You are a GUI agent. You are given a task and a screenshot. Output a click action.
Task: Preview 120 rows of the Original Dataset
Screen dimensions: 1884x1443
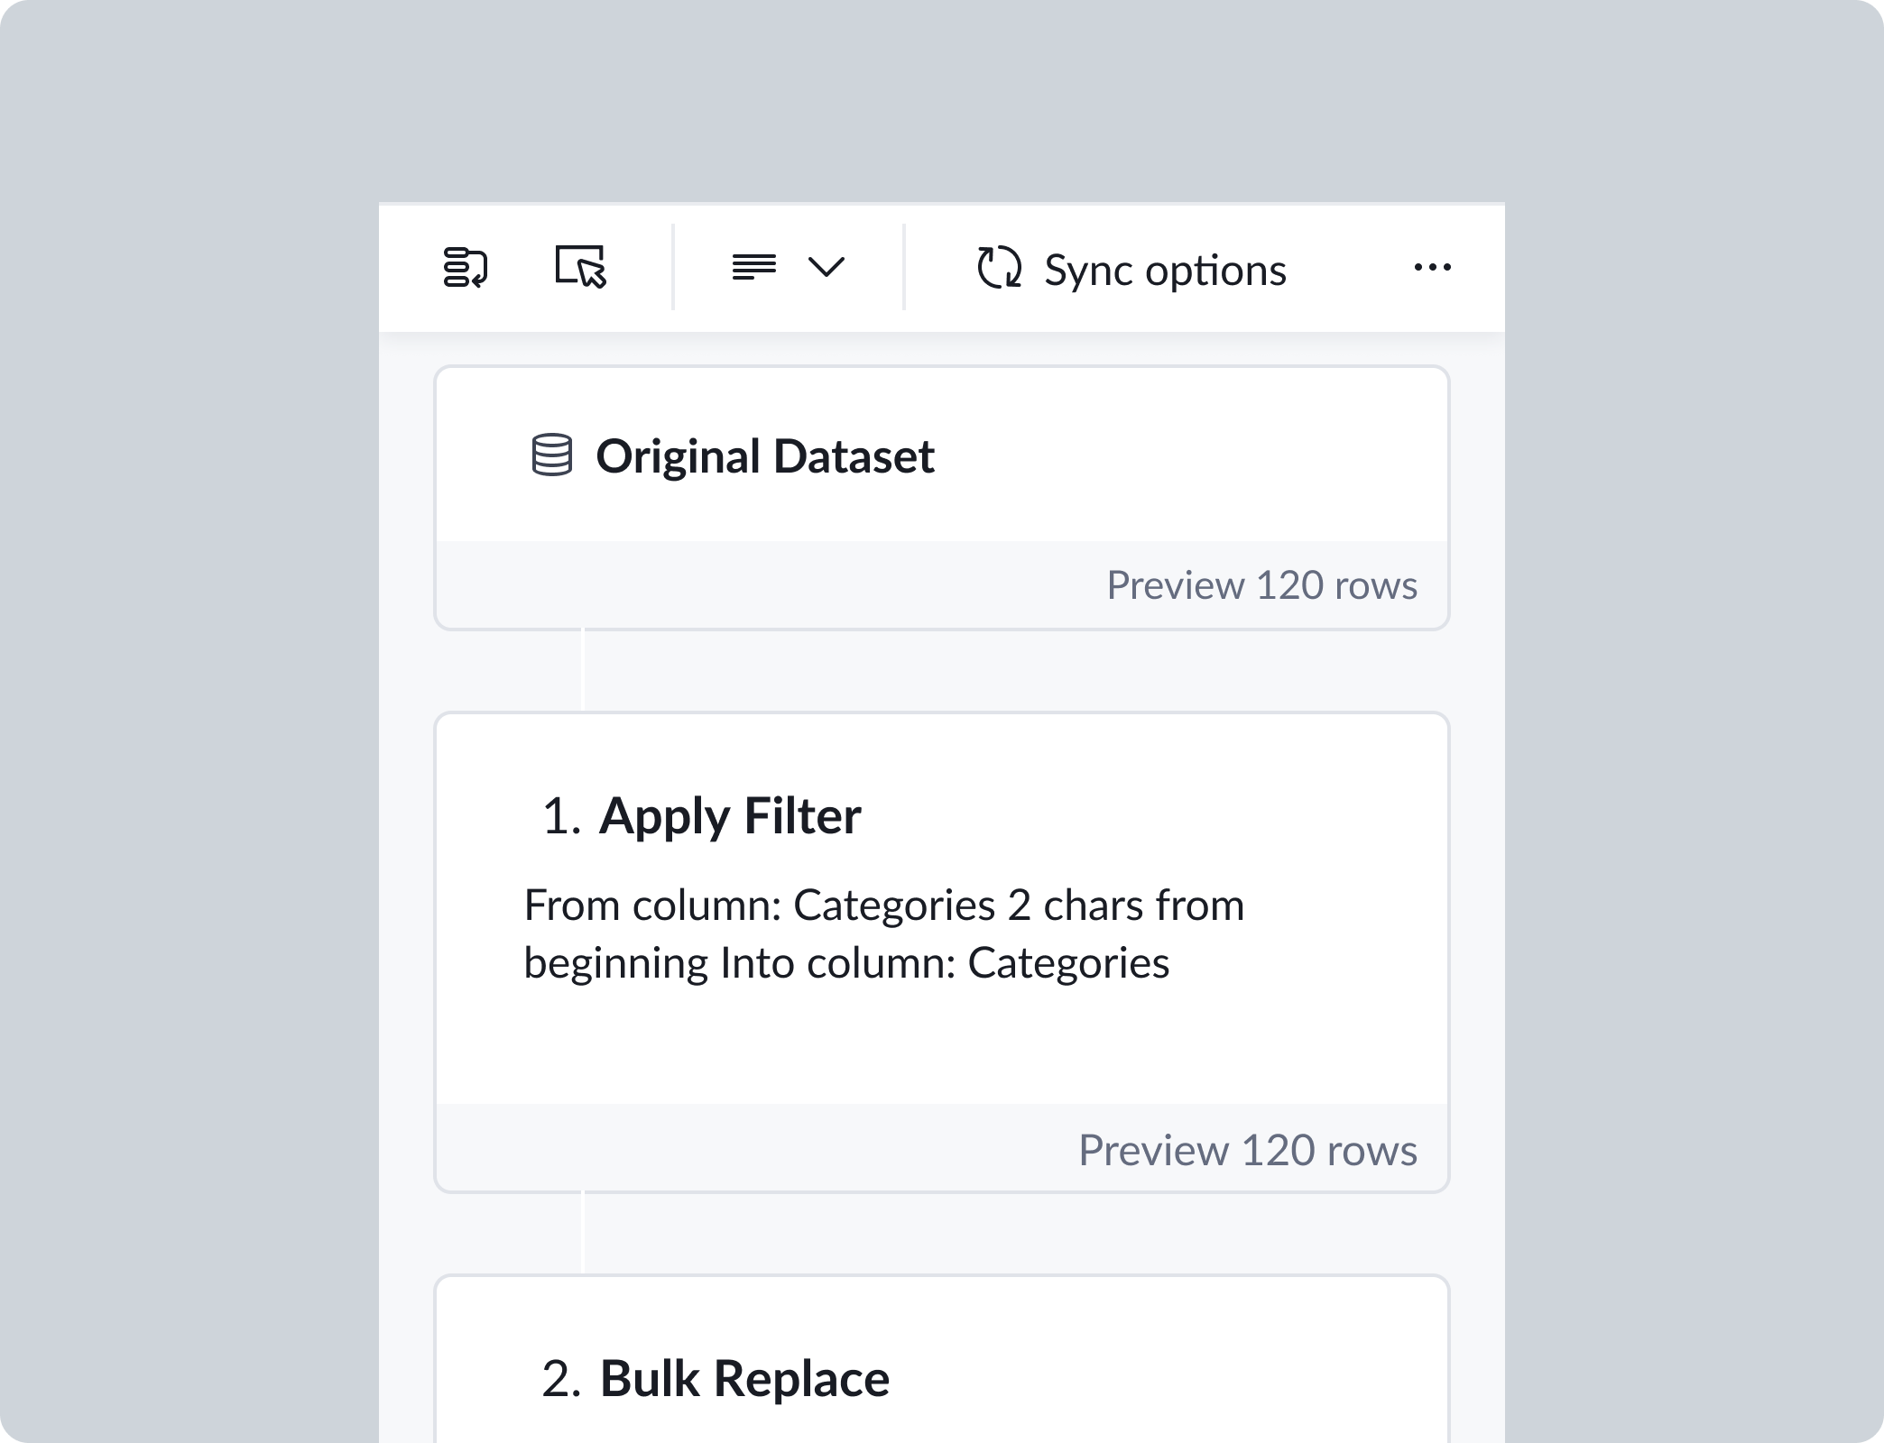point(1261,585)
